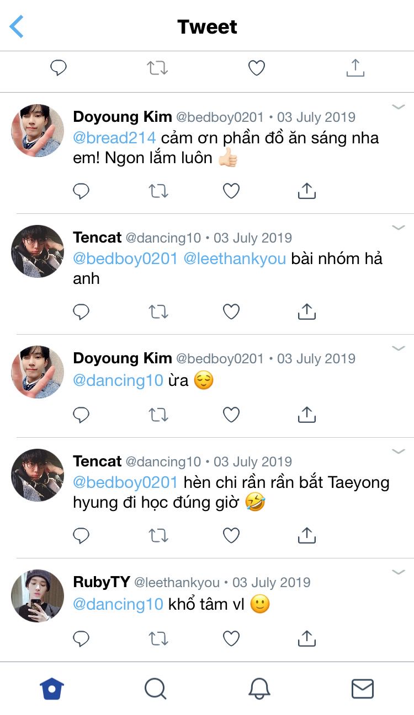Open chevron menu on Tencat's "bài nhóm" tweet
The image size is (414, 715).
[x=399, y=228]
